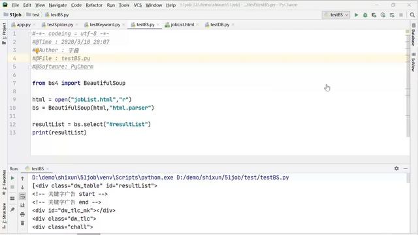Open the Help menu
The width and height of the screenshot is (418, 235).
pyautogui.click(x=171, y=5)
